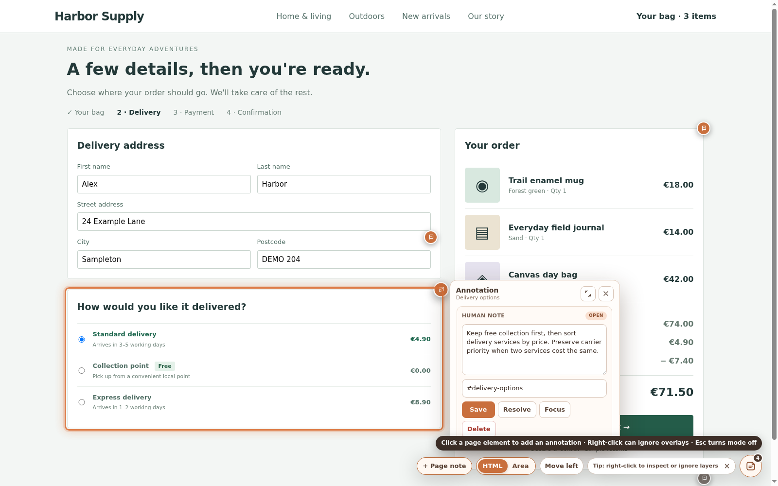This screenshot has height=486, width=778.
Task: Click the Move left button
Action: click(x=562, y=466)
